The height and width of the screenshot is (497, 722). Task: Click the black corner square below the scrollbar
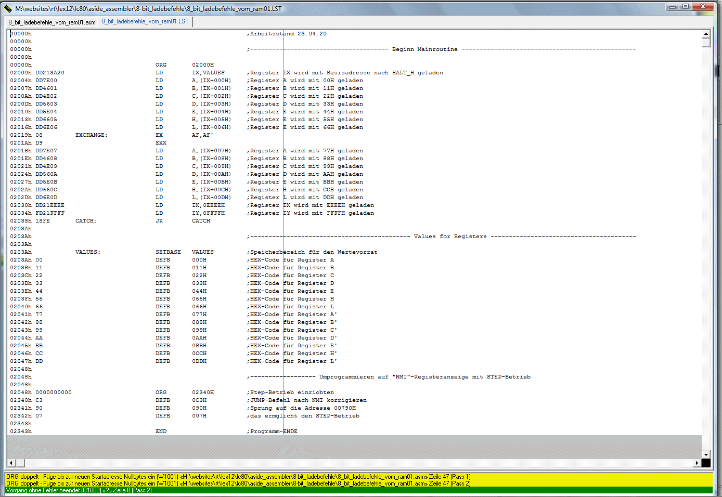[706, 463]
